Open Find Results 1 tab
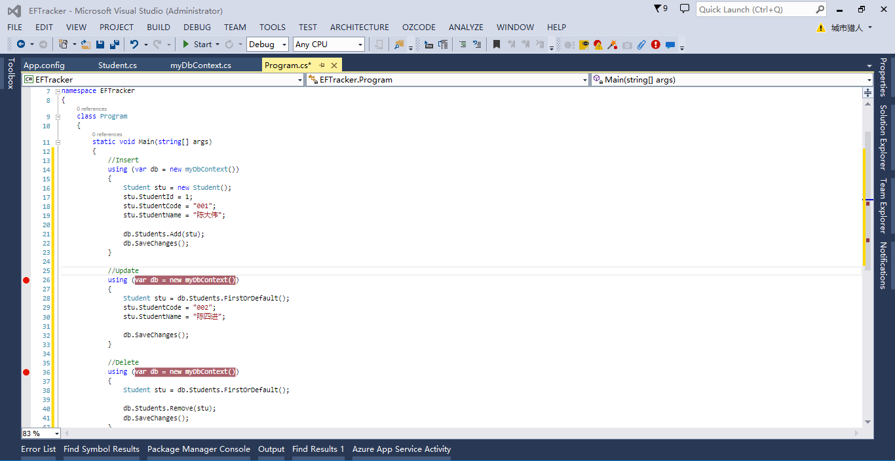The width and height of the screenshot is (895, 461). tap(318, 449)
